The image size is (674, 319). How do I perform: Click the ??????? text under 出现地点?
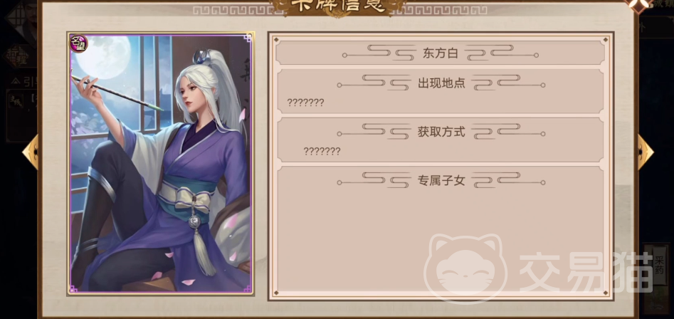(x=305, y=103)
